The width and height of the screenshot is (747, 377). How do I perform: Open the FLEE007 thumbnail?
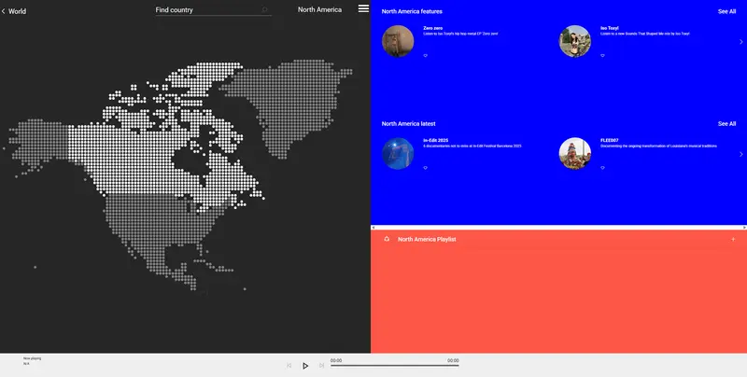click(x=575, y=154)
